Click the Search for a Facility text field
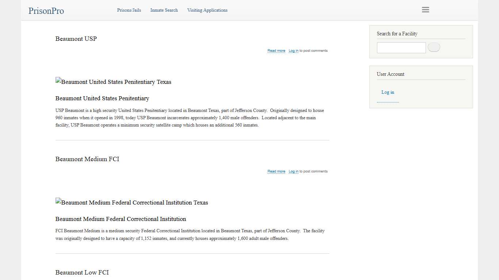The width and height of the screenshot is (499, 280). (x=401, y=48)
